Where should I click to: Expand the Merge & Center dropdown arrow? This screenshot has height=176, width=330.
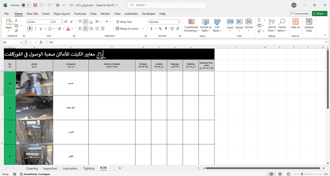tap(143, 29)
